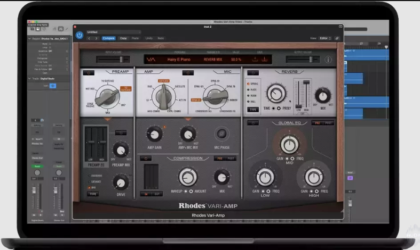Expand the Track Digital Beats disclosure triangle

click(x=30, y=78)
